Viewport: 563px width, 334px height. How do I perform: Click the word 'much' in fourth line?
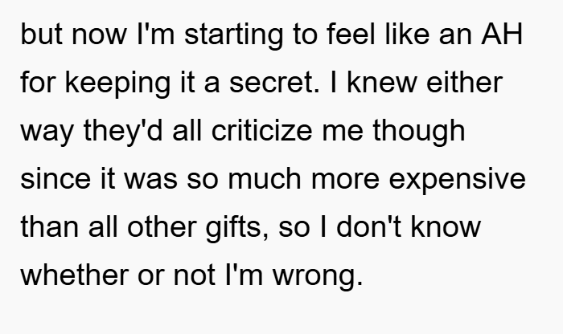[265, 178]
